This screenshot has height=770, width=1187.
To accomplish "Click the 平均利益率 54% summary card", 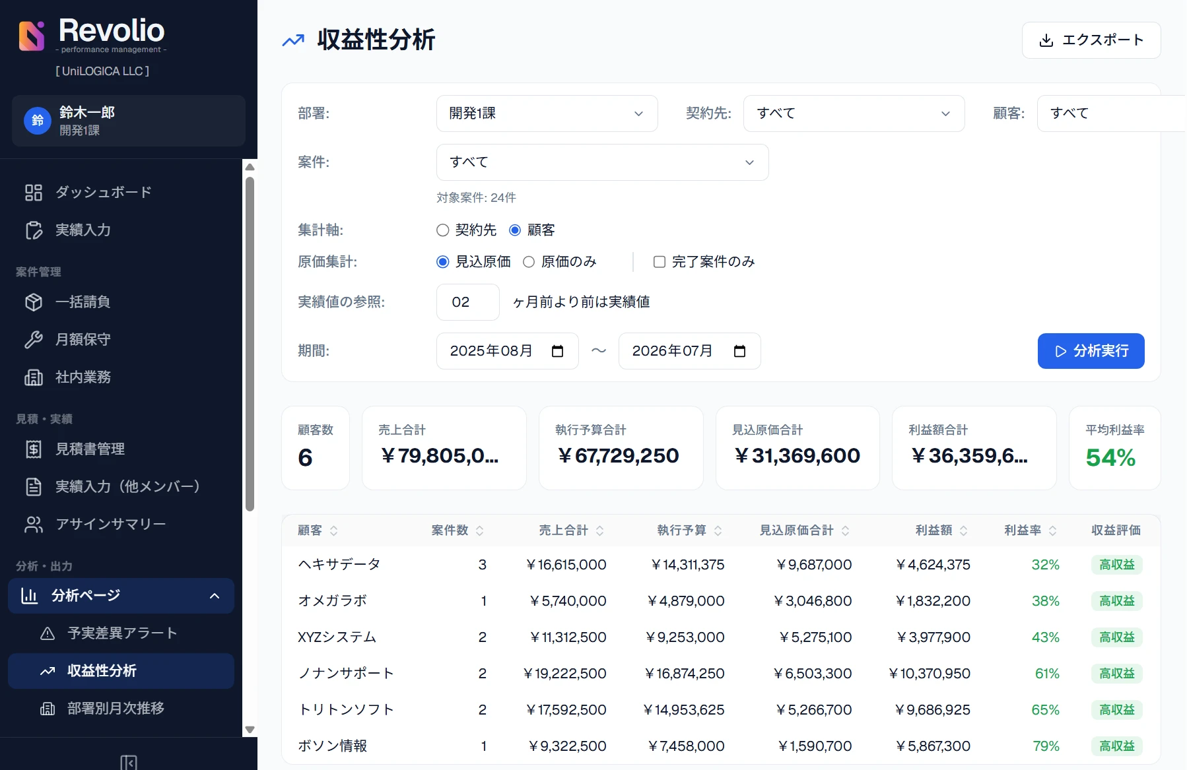I will click(1115, 448).
